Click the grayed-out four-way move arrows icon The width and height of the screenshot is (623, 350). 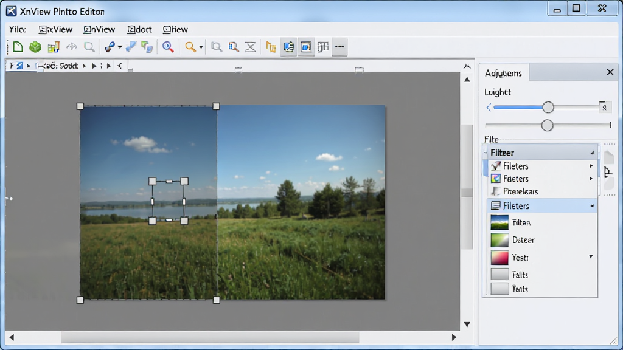(x=72, y=47)
